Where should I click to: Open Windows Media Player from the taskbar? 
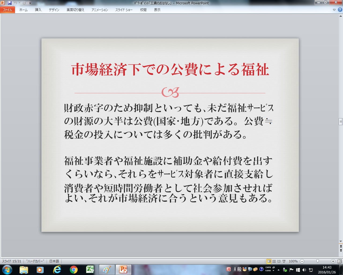pyautogui.click(x=40, y=269)
